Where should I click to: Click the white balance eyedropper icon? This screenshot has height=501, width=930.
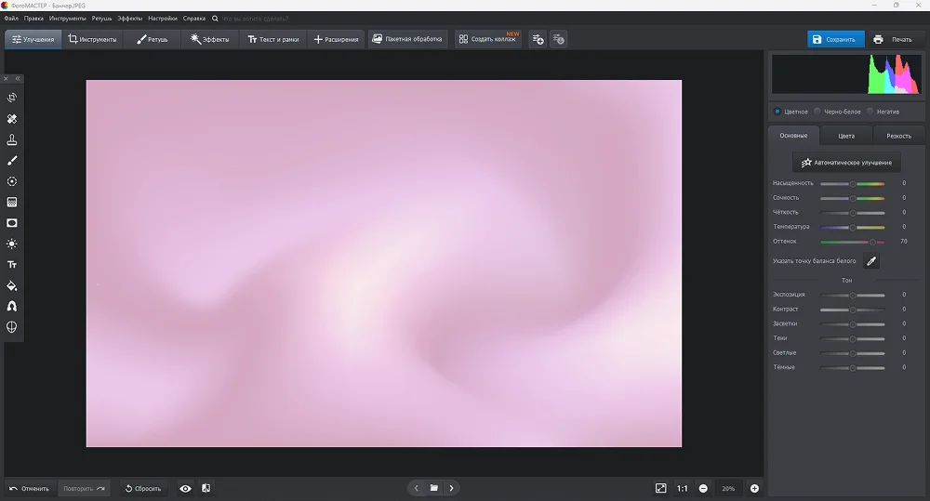tap(871, 261)
